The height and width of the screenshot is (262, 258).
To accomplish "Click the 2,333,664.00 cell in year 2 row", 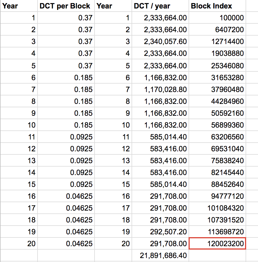I will (x=160, y=30).
